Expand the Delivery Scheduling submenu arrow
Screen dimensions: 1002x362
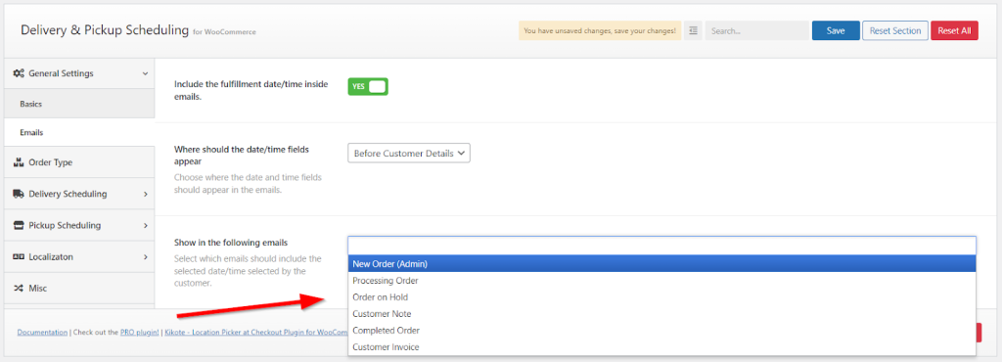coord(145,194)
